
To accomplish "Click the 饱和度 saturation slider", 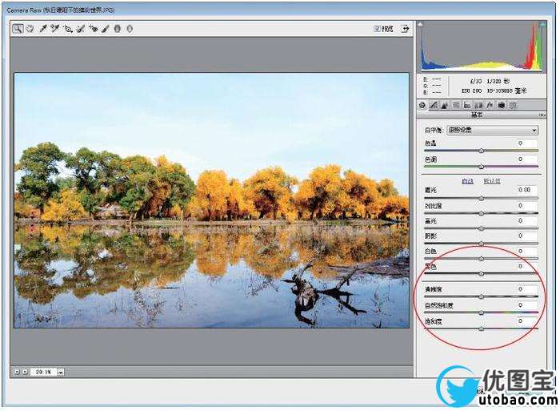I will pyautogui.click(x=481, y=328).
